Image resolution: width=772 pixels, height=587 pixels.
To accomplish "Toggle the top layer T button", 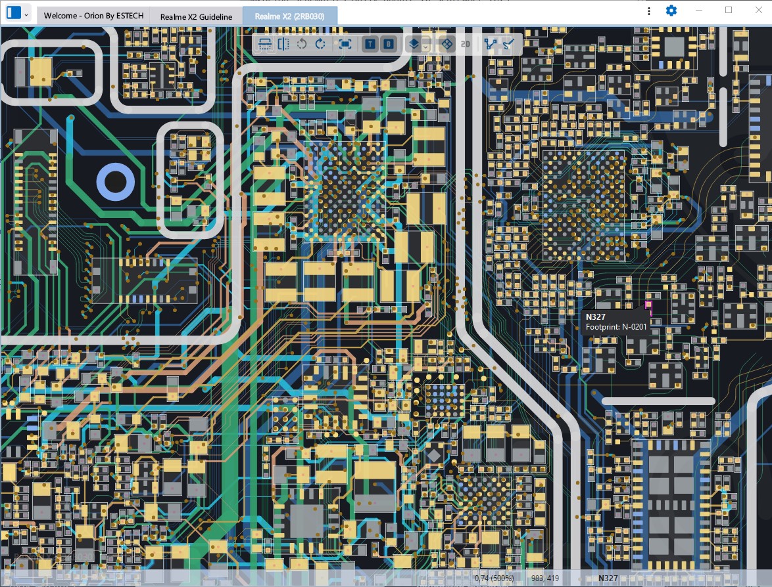I will point(370,44).
